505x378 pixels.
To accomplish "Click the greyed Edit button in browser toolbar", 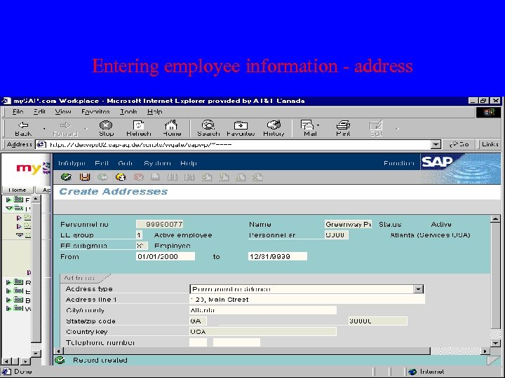I will 376,129.
